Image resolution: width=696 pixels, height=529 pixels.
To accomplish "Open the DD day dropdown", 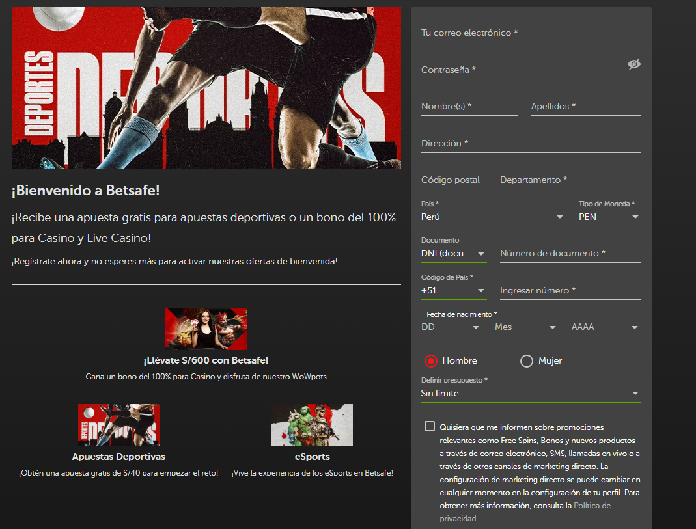I will [451, 327].
